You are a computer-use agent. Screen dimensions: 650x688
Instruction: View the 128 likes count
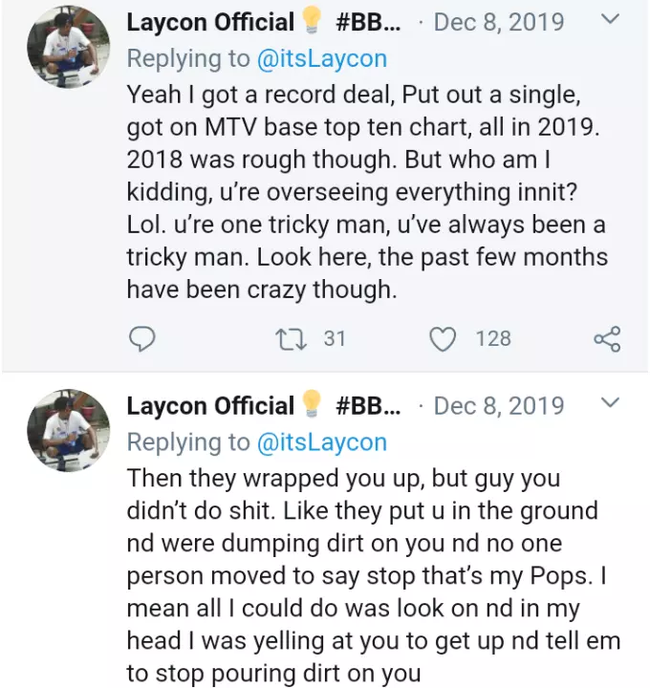[493, 338]
